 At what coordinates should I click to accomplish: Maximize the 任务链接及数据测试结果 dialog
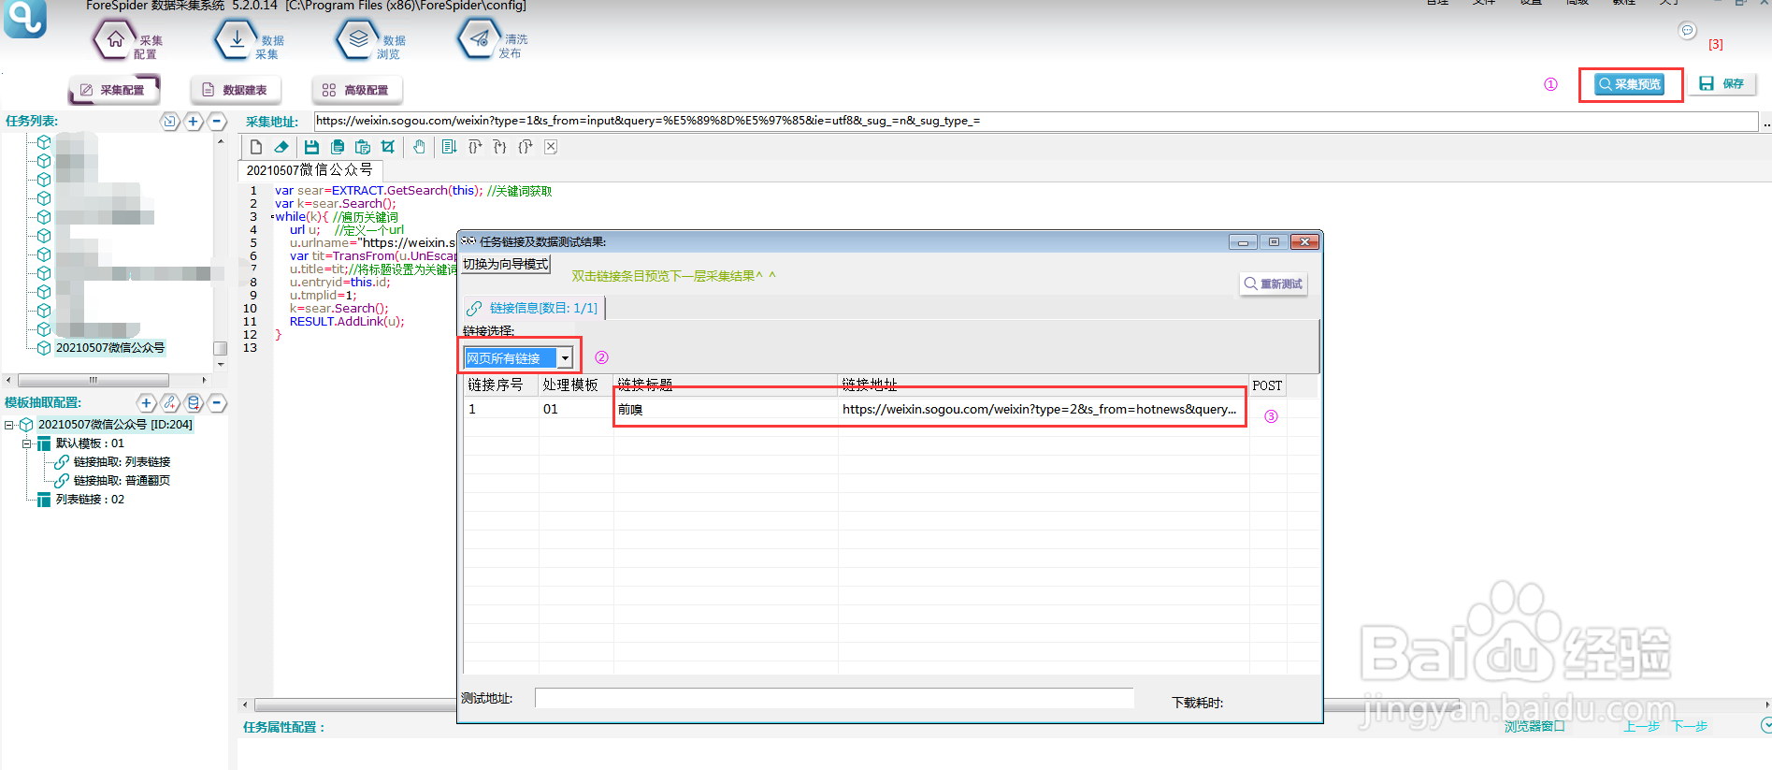pos(1274,242)
